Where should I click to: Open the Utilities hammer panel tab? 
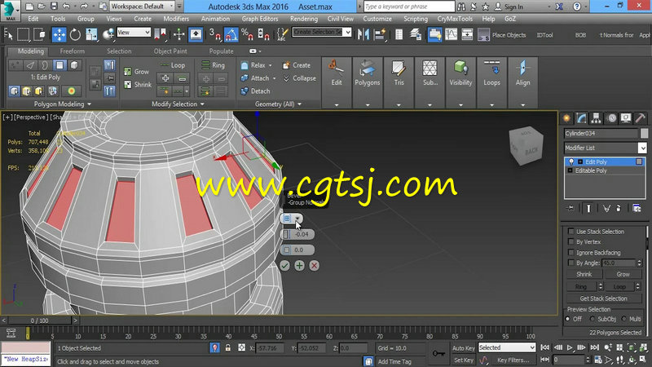click(641, 118)
